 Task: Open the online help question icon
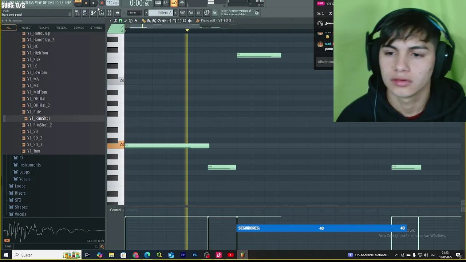tap(206, 13)
